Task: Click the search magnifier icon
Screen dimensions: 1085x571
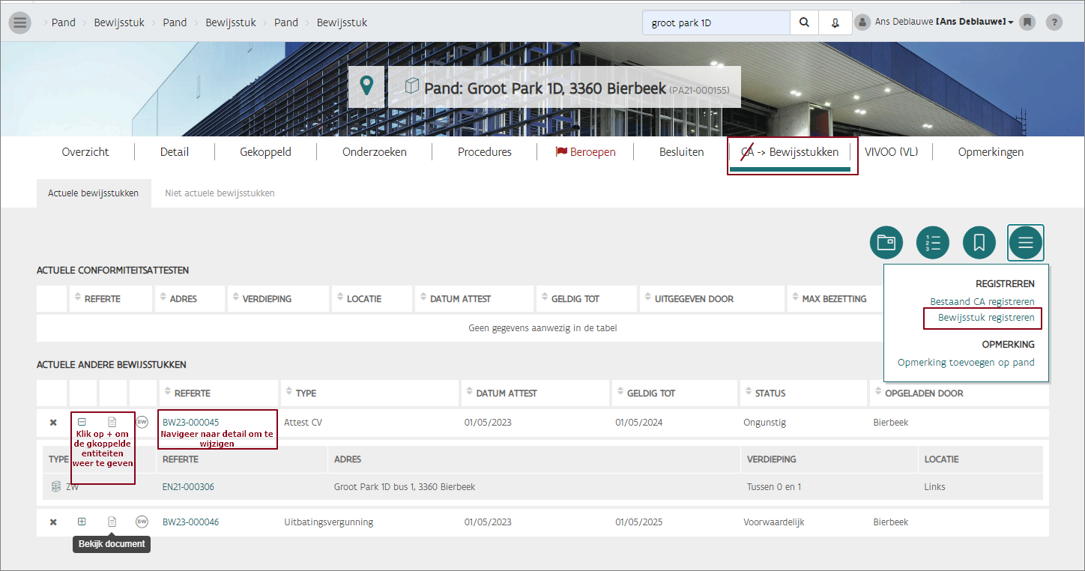Action: tap(804, 22)
